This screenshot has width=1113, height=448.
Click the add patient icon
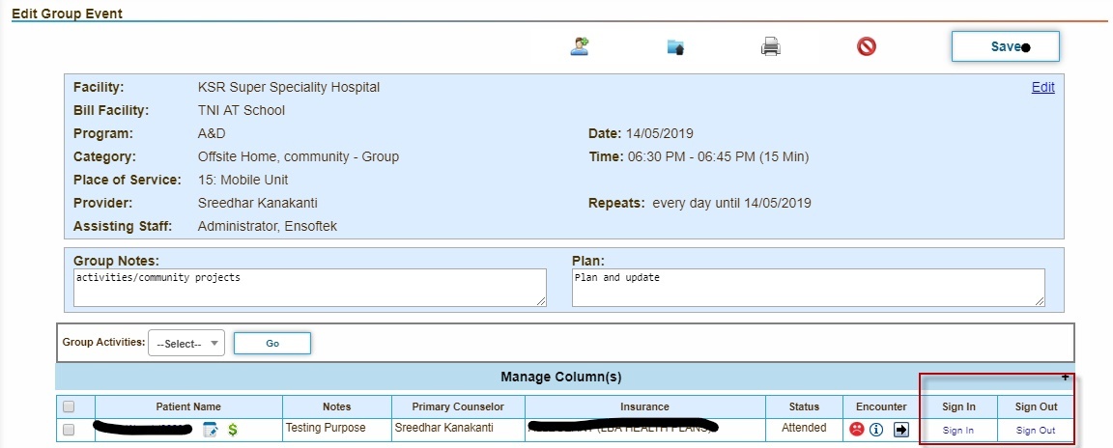click(x=580, y=45)
